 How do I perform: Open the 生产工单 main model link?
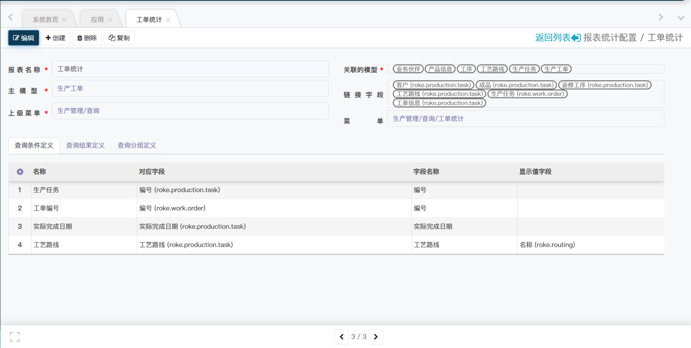[70, 88]
